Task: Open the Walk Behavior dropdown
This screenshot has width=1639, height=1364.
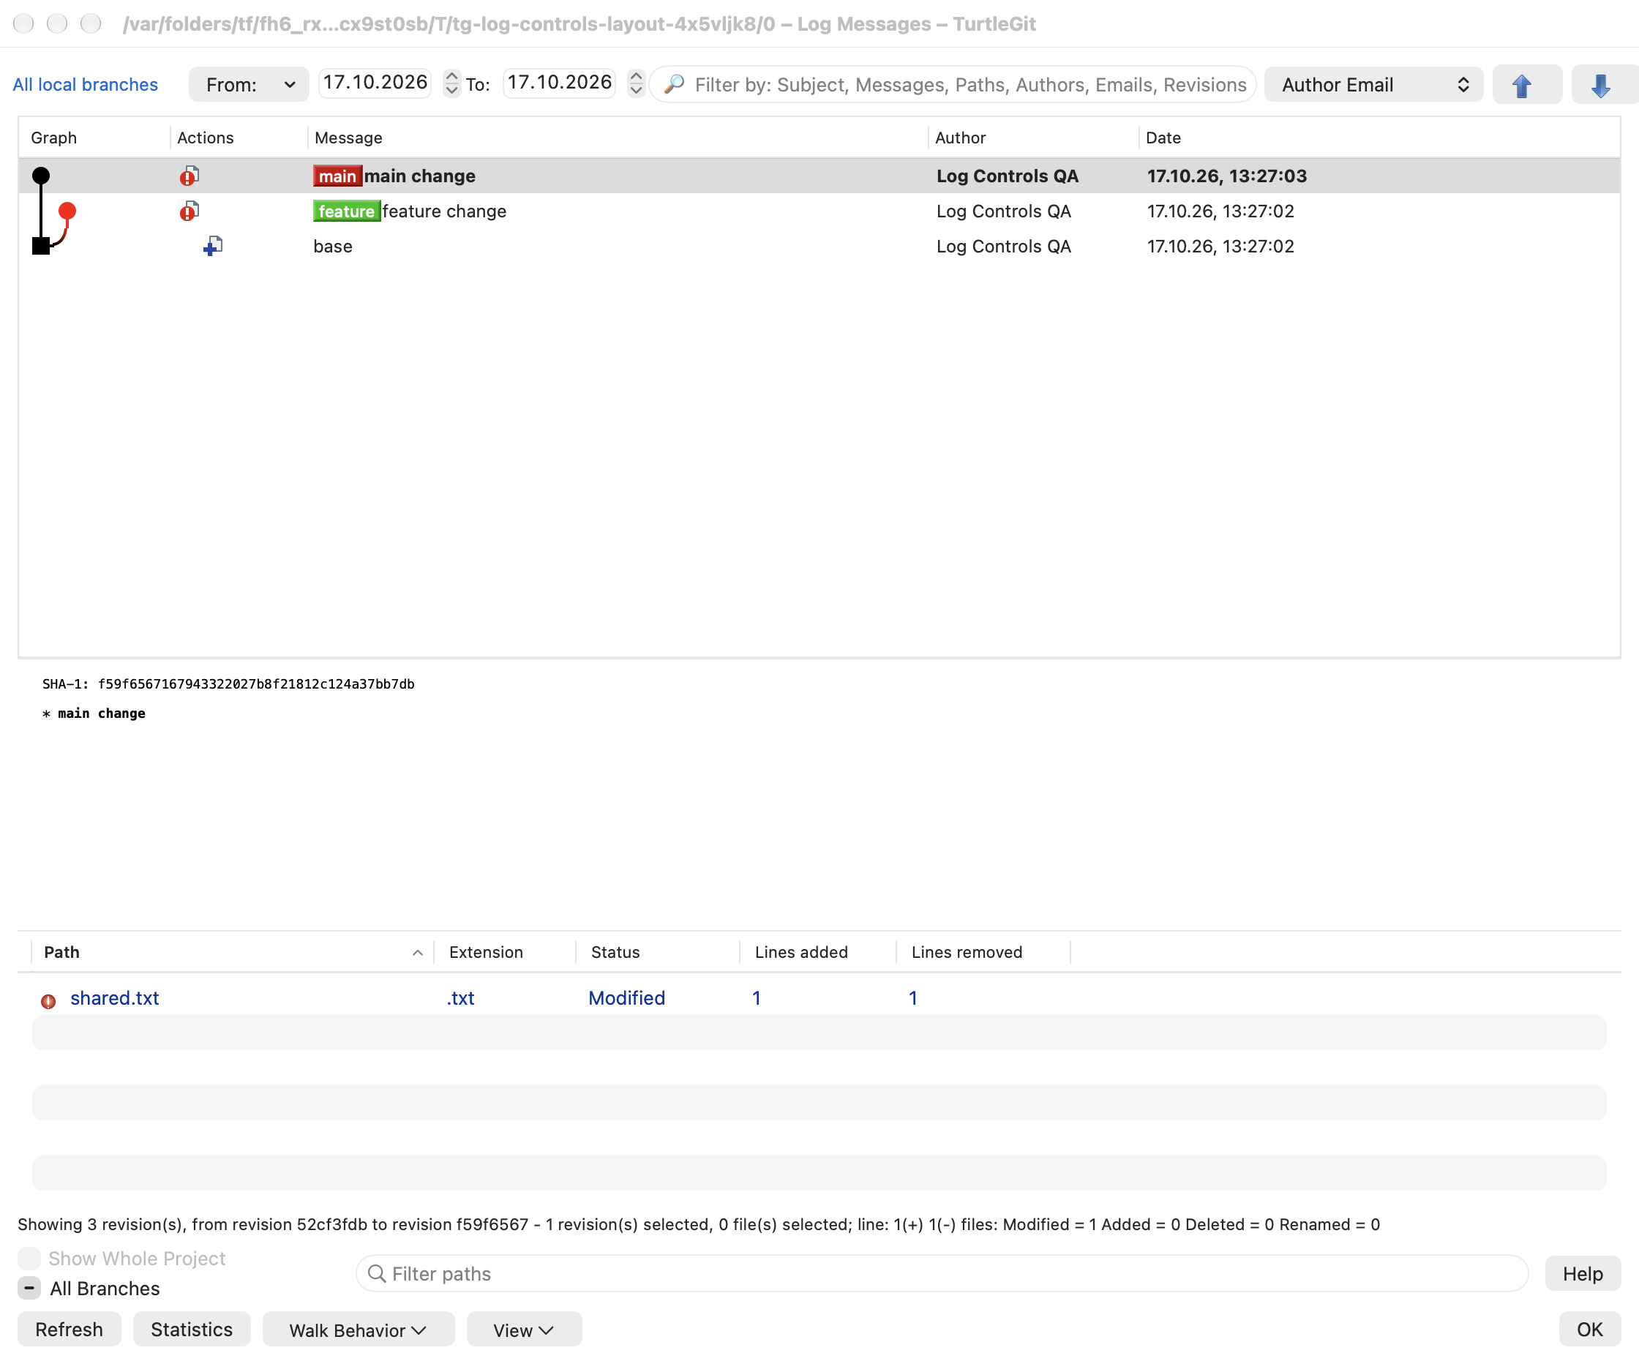Action: pos(359,1330)
